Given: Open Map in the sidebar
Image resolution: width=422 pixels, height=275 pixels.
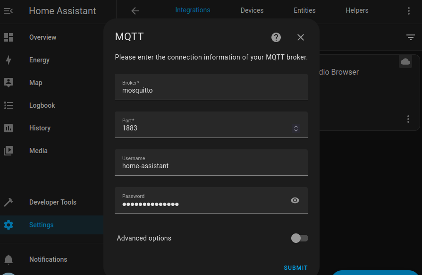Looking at the screenshot, I should coord(51,83).
